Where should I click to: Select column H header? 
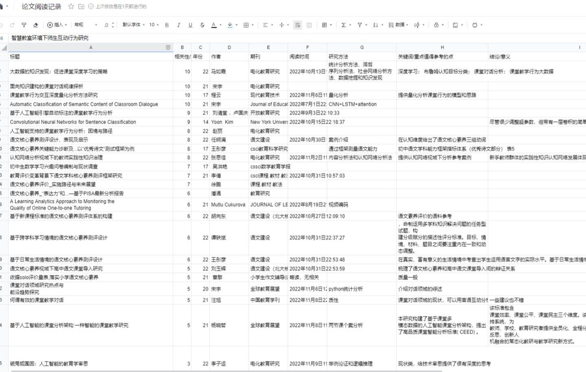(x=442, y=48)
